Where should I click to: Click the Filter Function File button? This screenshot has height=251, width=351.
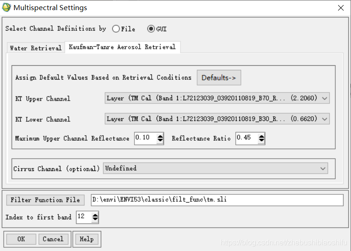[45, 200]
